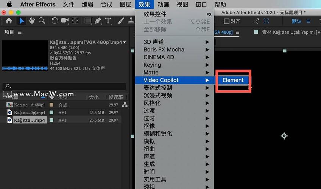Expand the Boris FX Mocha submenu
This screenshot has width=321, height=189.
tap(175, 50)
